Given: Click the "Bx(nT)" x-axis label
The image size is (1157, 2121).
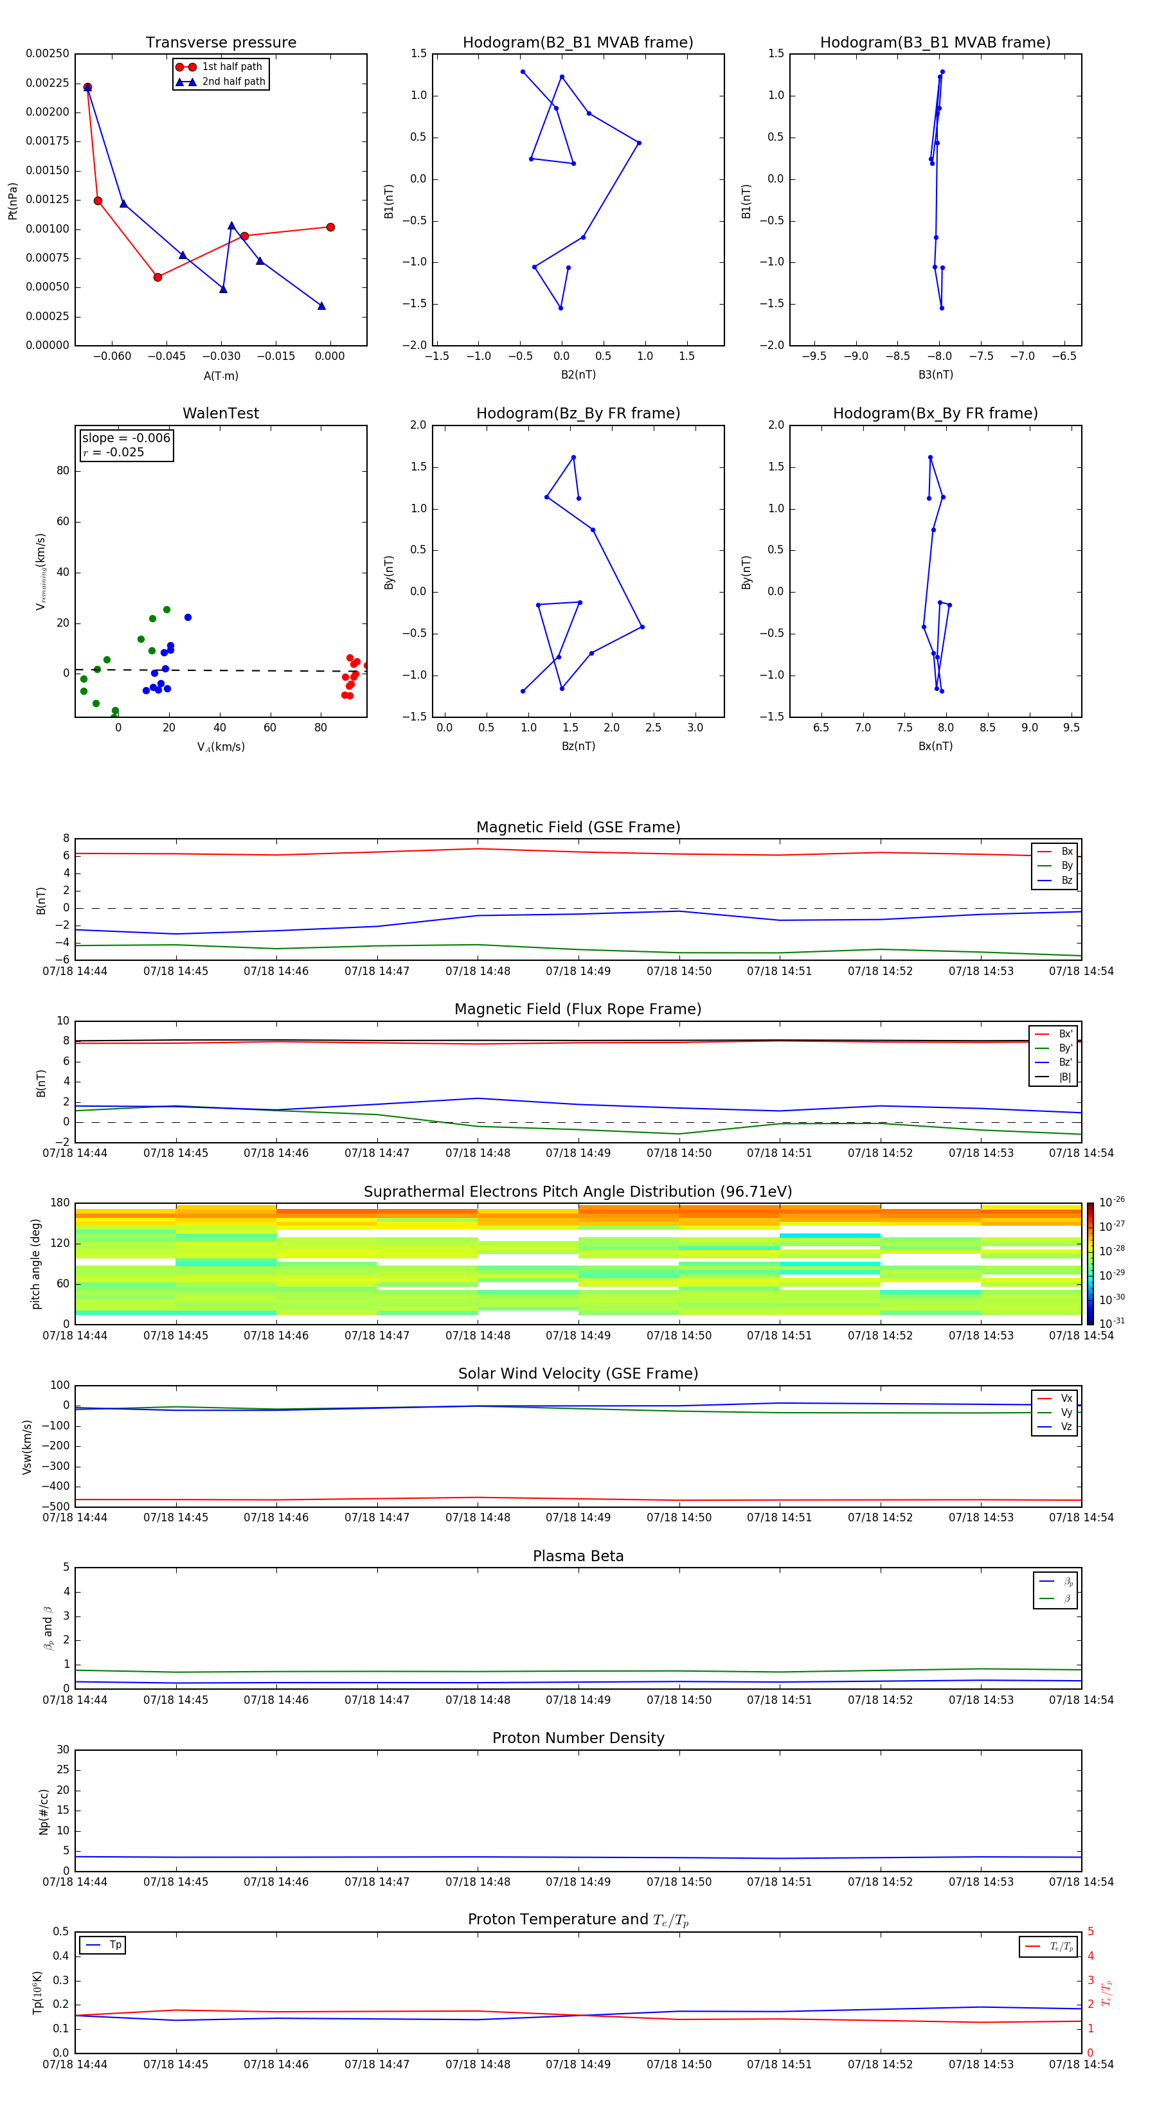Looking at the screenshot, I should coord(935,746).
